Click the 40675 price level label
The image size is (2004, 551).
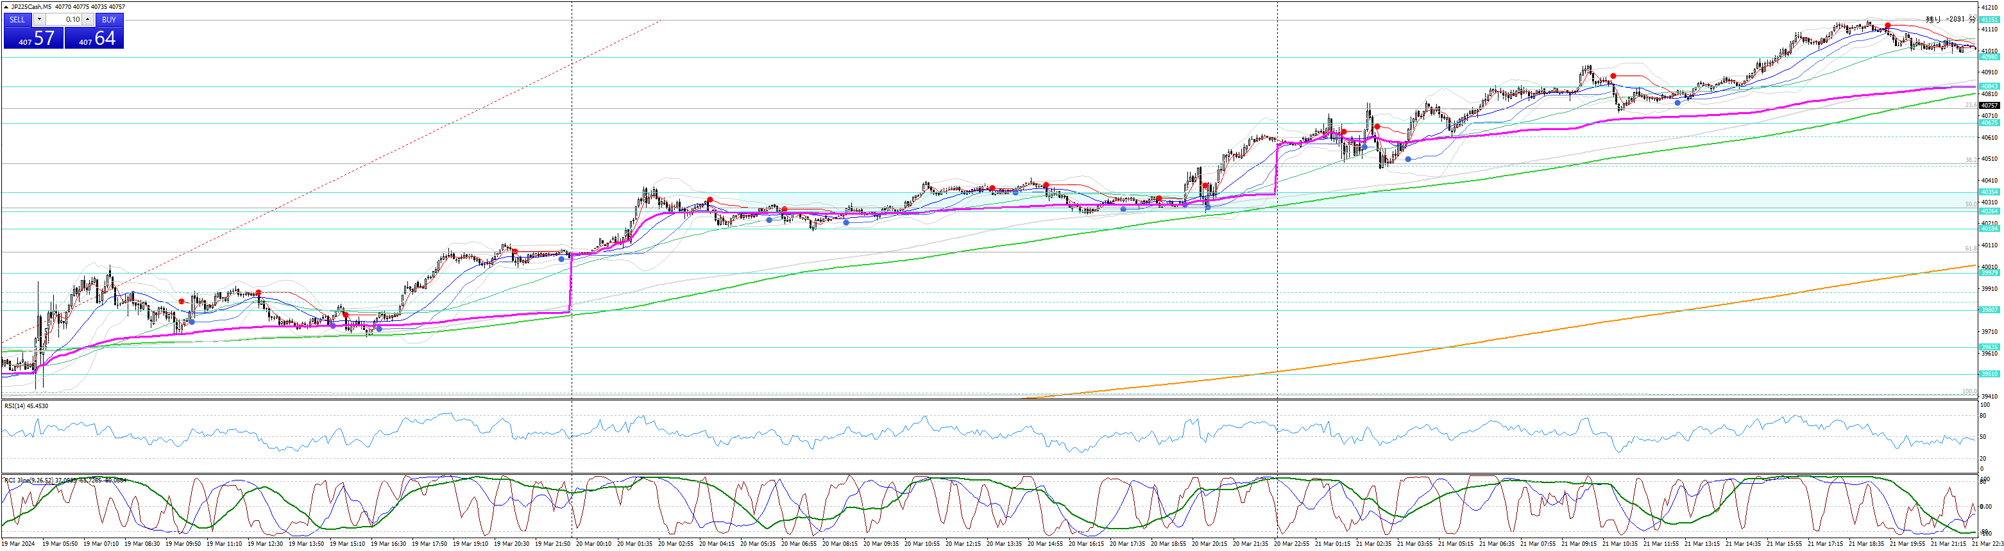(x=1989, y=123)
